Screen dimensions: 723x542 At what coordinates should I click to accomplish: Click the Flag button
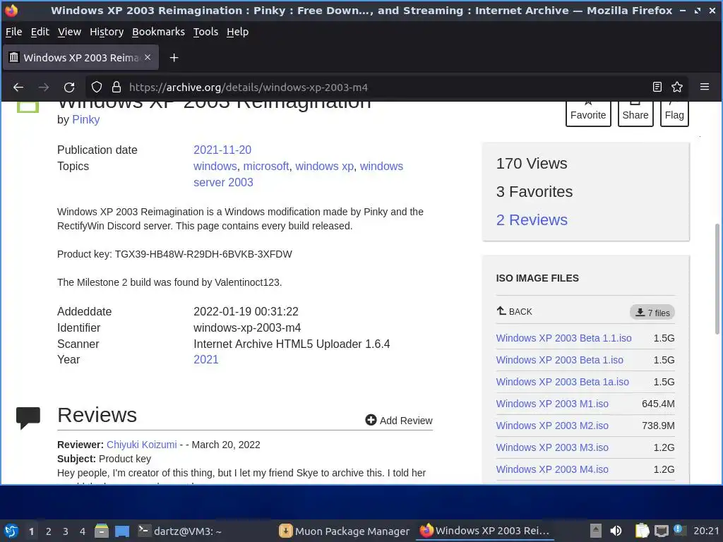pos(674,114)
